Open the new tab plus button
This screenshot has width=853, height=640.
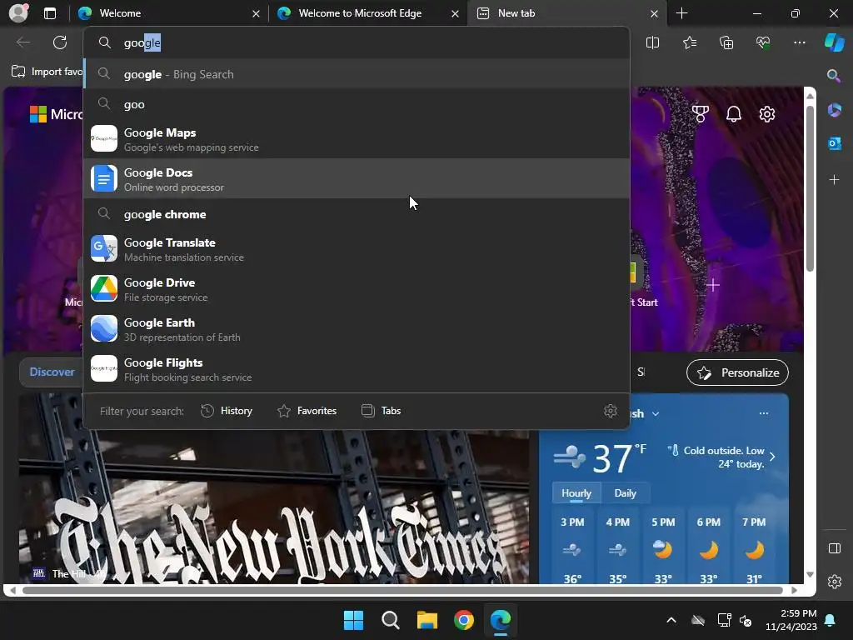pos(681,13)
